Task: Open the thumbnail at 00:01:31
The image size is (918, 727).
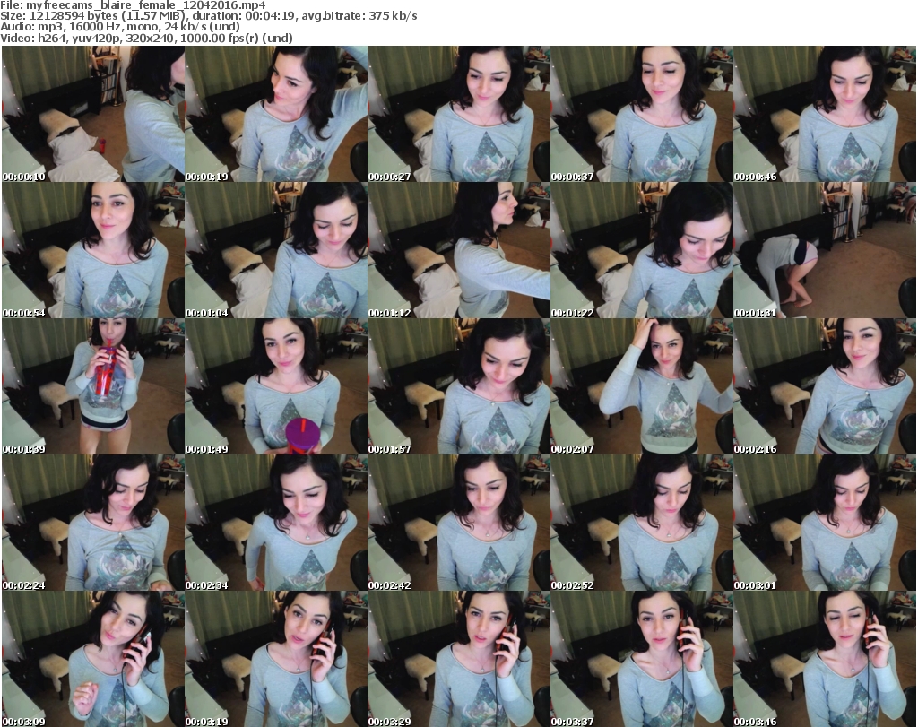Action: tap(825, 250)
